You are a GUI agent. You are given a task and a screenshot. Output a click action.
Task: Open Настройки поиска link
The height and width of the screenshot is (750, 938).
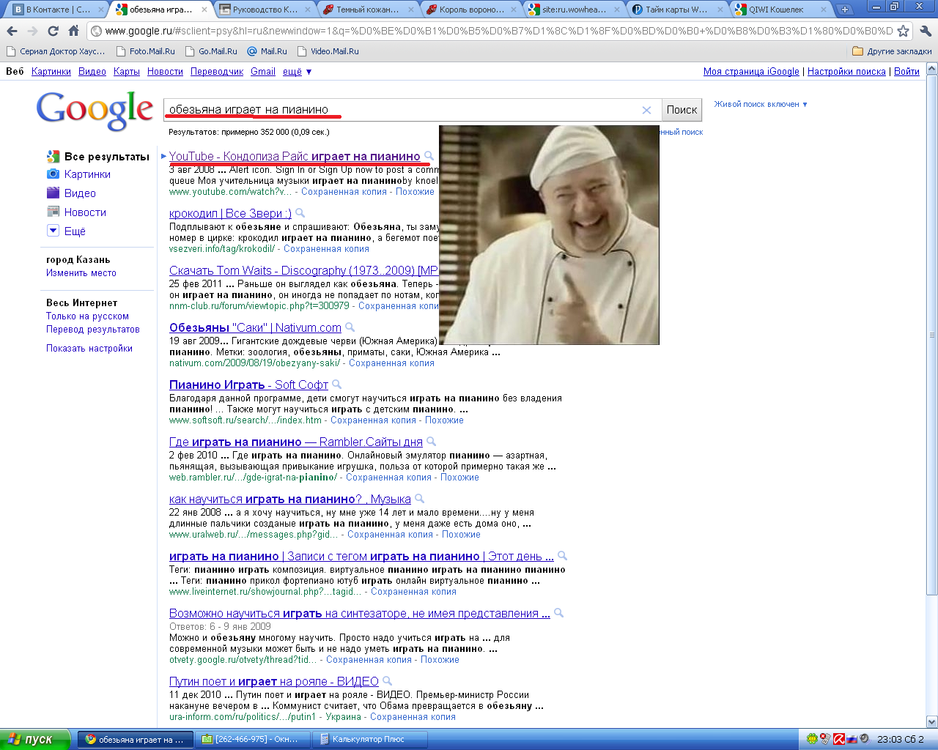point(846,71)
